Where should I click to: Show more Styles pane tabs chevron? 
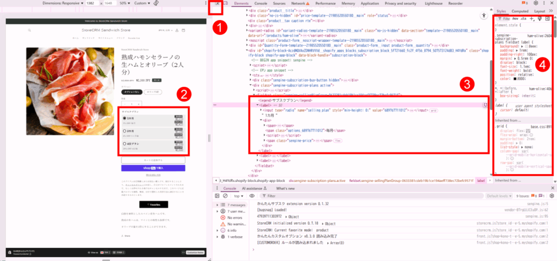(551, 11)
